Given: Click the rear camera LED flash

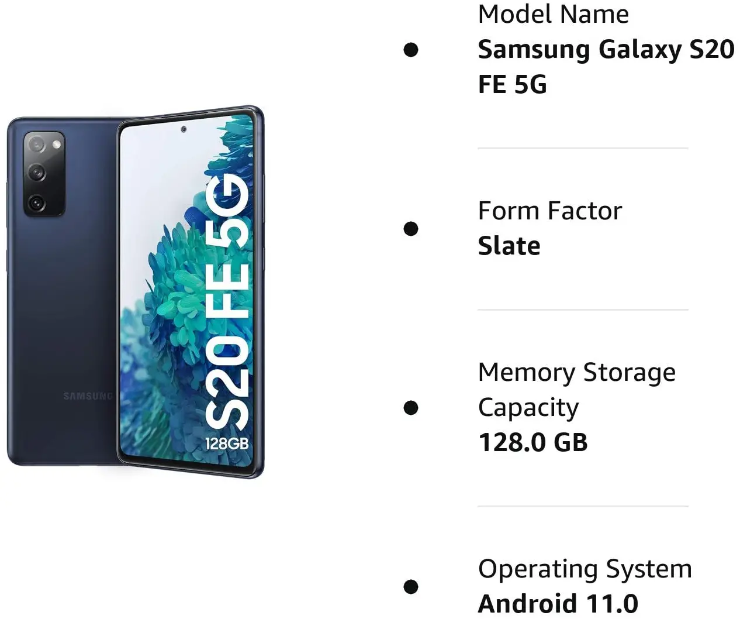Looking at the screenshot, I should point(57,144).
